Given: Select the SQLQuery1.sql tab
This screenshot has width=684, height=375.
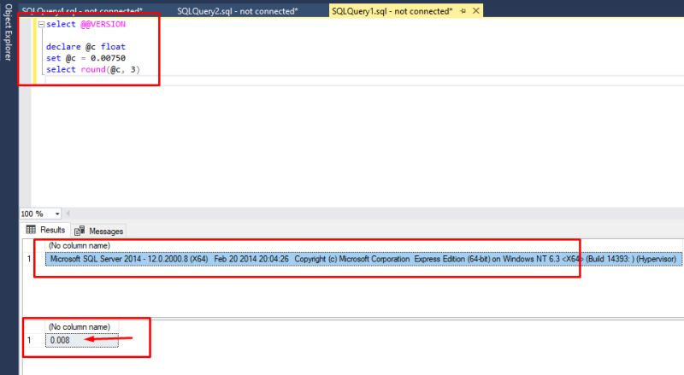Looking at the screenshot, I should [392, 11].
